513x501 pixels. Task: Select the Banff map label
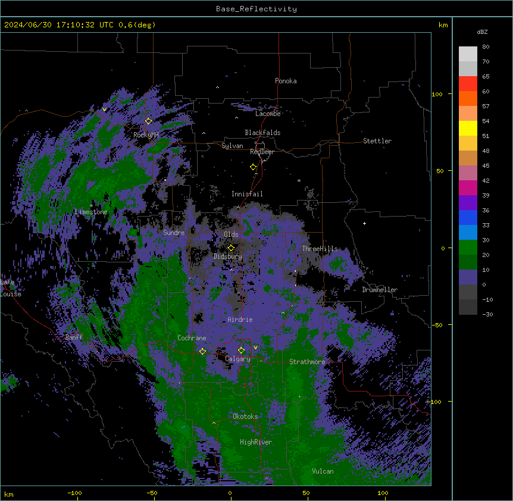click(x=74, y=337)
